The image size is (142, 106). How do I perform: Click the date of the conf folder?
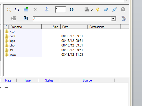click(72, 36)
